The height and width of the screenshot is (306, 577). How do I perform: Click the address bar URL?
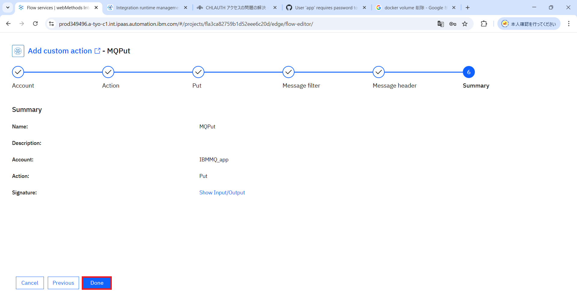[186, 24]
